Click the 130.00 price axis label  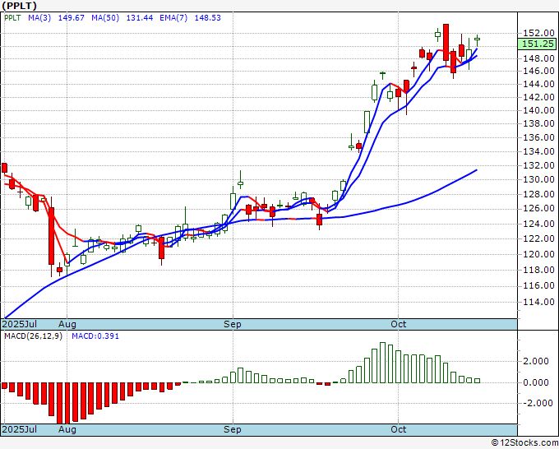[538, 179]
